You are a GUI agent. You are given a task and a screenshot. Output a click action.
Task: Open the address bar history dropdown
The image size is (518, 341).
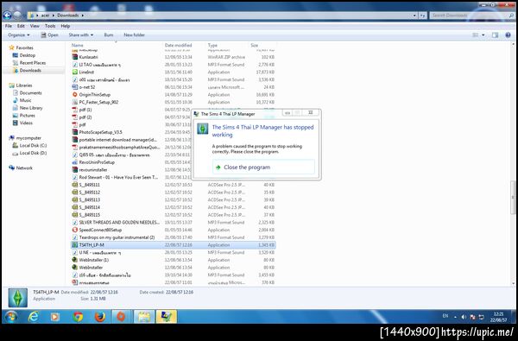tap(414, 16)
